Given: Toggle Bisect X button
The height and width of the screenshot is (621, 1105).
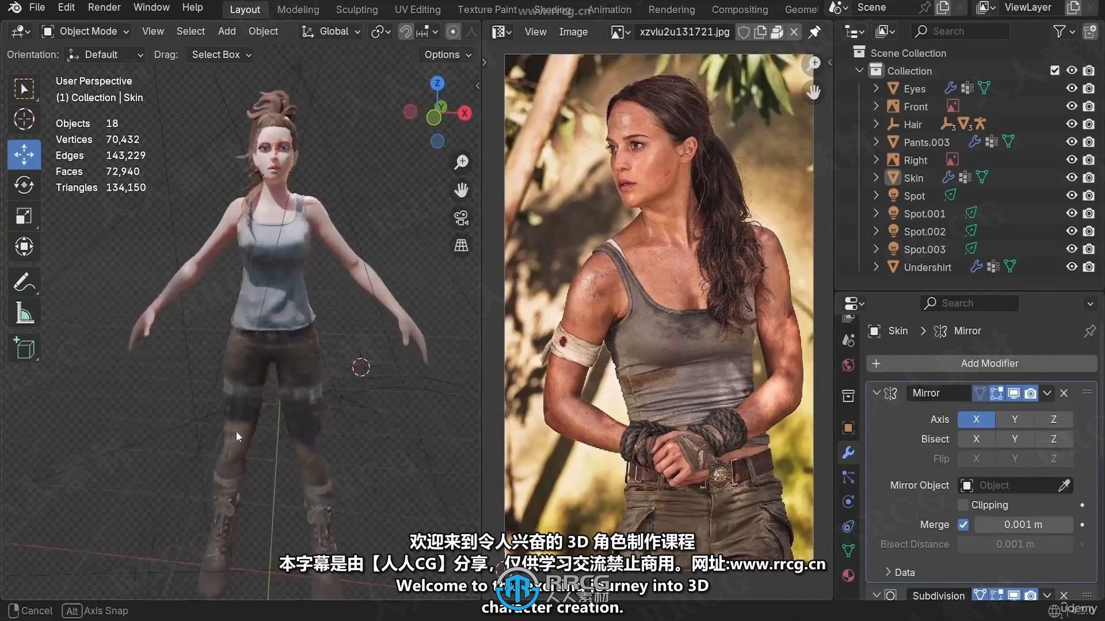Looking at the screenshot, I should pyautogui.click(x=976, y=439).
